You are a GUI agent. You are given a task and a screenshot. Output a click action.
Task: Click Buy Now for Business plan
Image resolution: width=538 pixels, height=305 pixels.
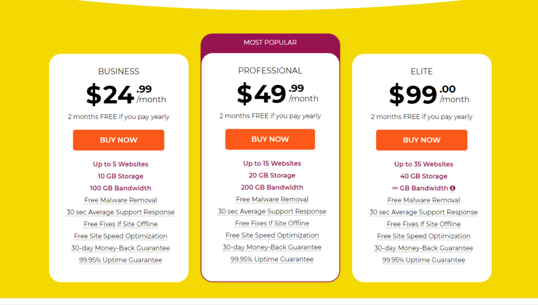pos(118,140)
